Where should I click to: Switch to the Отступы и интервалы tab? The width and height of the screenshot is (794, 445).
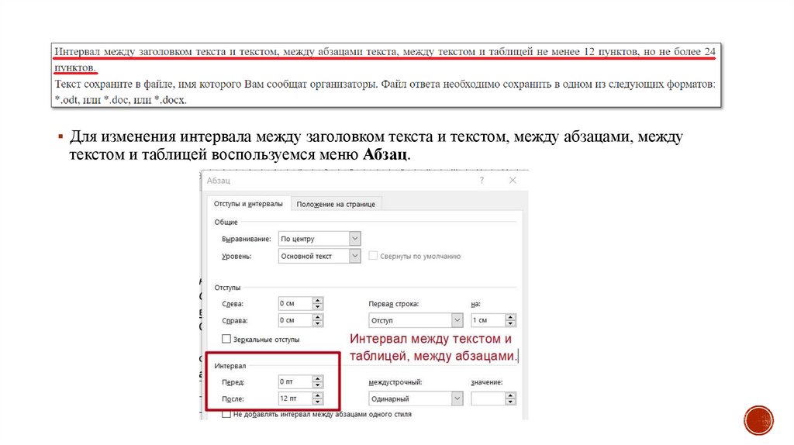(248, 204)
